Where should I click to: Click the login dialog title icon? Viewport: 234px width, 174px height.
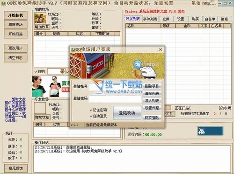tap(73, 50)
